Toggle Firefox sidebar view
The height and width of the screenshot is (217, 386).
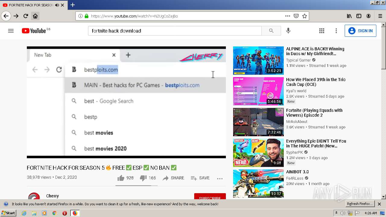359,16
